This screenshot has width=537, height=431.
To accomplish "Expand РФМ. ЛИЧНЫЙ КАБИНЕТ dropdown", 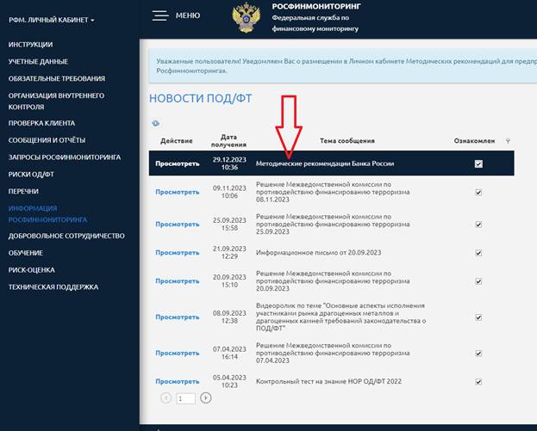I will coord(52,20).
